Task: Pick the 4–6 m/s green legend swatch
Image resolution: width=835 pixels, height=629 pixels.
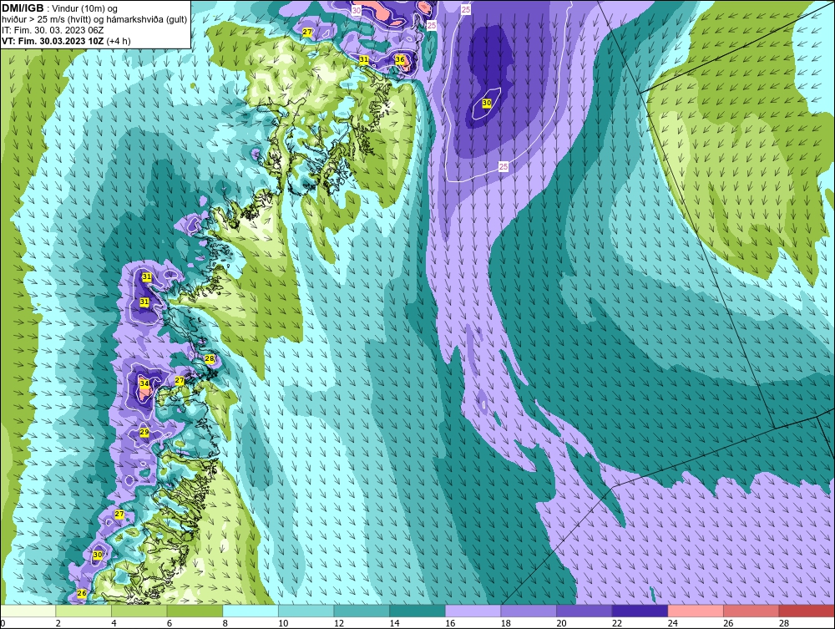Action: click(x=139, y=611)
